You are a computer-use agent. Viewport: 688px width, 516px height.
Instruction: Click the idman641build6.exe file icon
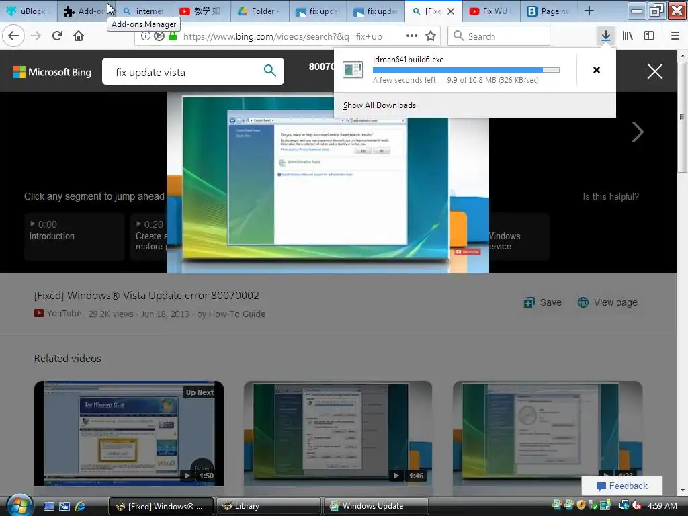click(x=353, y=70)
